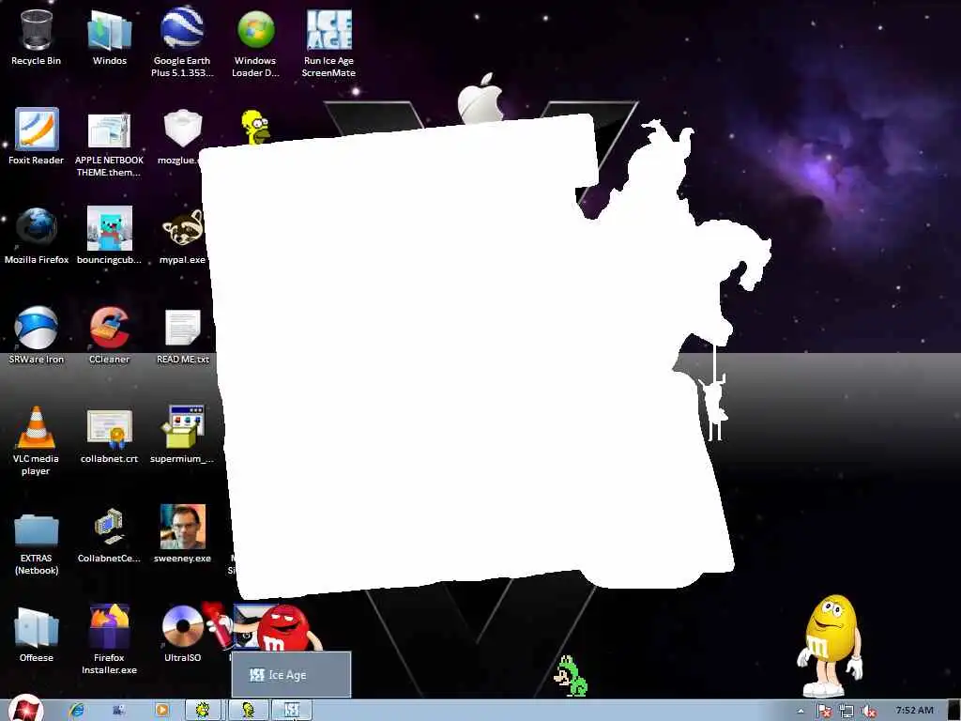
Task: Open the CCleaner desktop shortcut
Action: pyautogui.click(x=109, y=335)
